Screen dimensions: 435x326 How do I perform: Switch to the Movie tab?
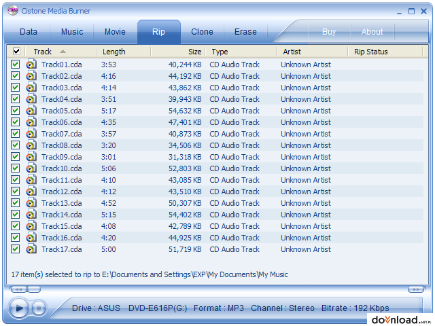click(115, 32)
